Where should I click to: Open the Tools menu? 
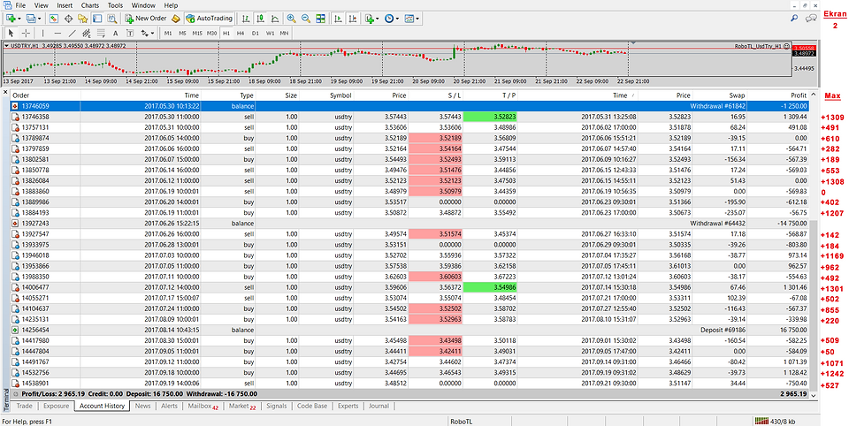[x=115, y=5]
